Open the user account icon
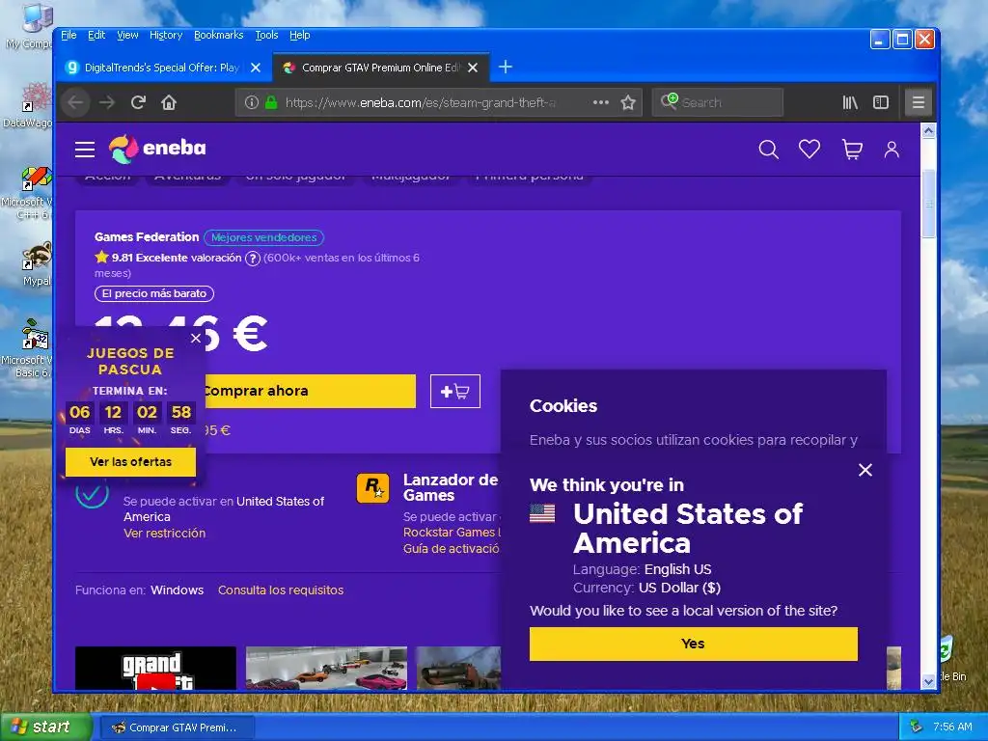 [892, 150]
